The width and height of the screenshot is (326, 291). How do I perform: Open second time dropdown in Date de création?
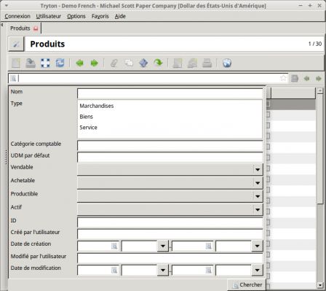pos(257,246)
